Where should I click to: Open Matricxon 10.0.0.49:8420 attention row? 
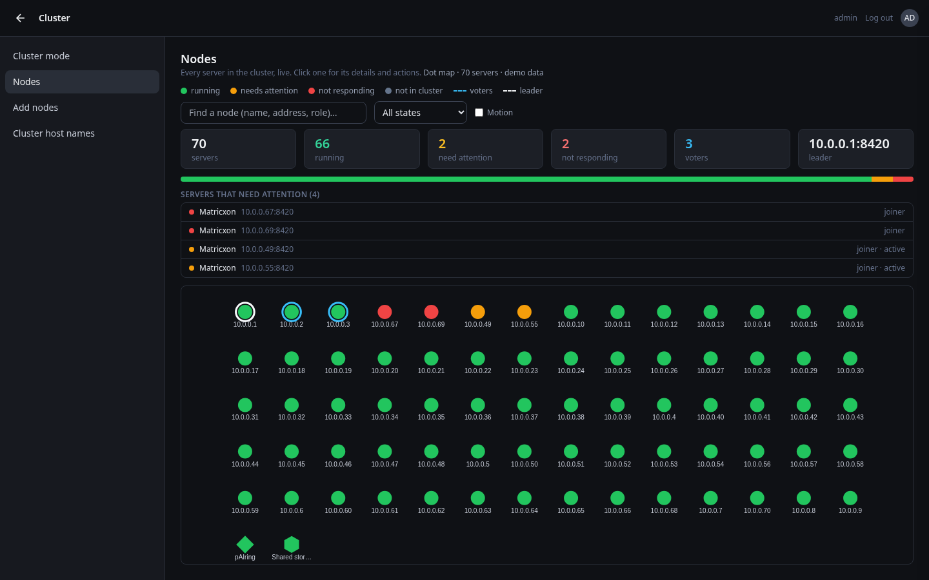click(x=547, y=249)
